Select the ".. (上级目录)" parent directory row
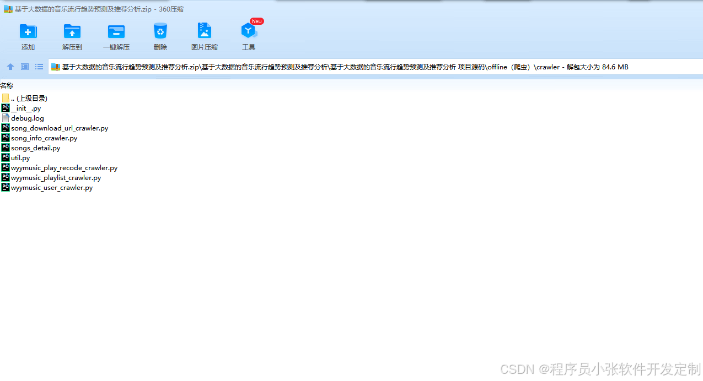This screenshot has height=381, width=703. [29, 98]
